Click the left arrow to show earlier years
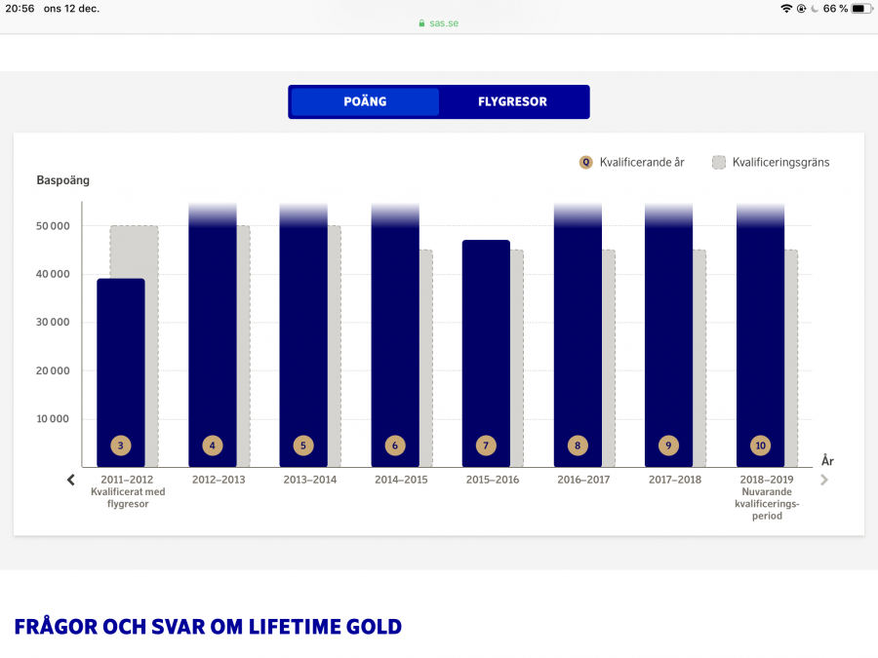This screenshot has width=878, height=658. (70, 480)
